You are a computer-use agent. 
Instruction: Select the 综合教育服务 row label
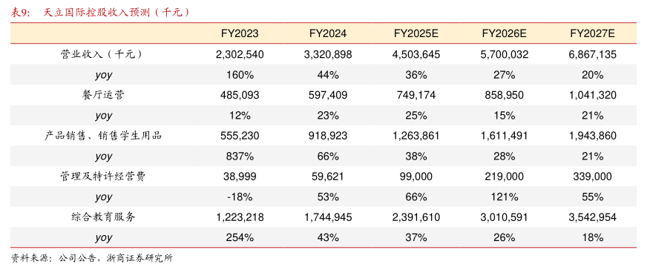[x=103, y=217]
